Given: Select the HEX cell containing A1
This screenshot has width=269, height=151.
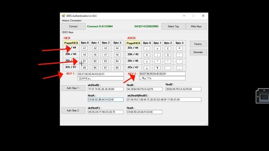Looking at the screenshot, I should [x=84, y=48].
